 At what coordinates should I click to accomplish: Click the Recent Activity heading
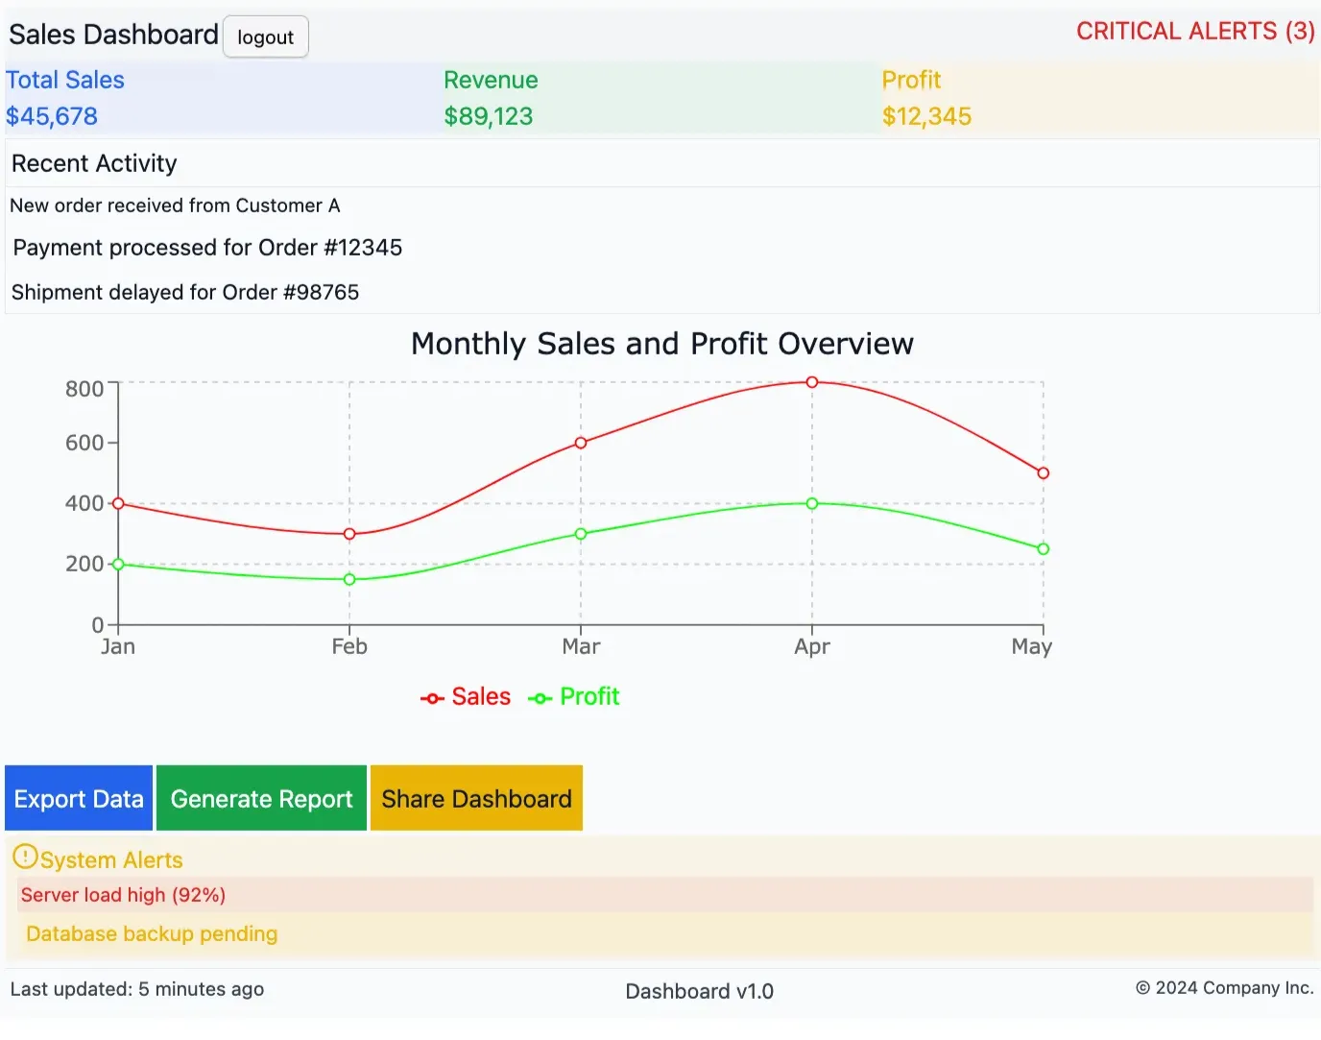pyautogui.click(x=94, y=163)
